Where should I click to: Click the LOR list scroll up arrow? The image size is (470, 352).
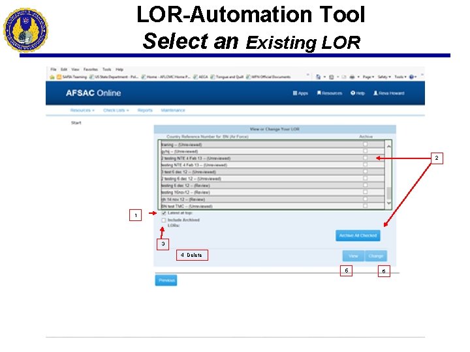388,147
